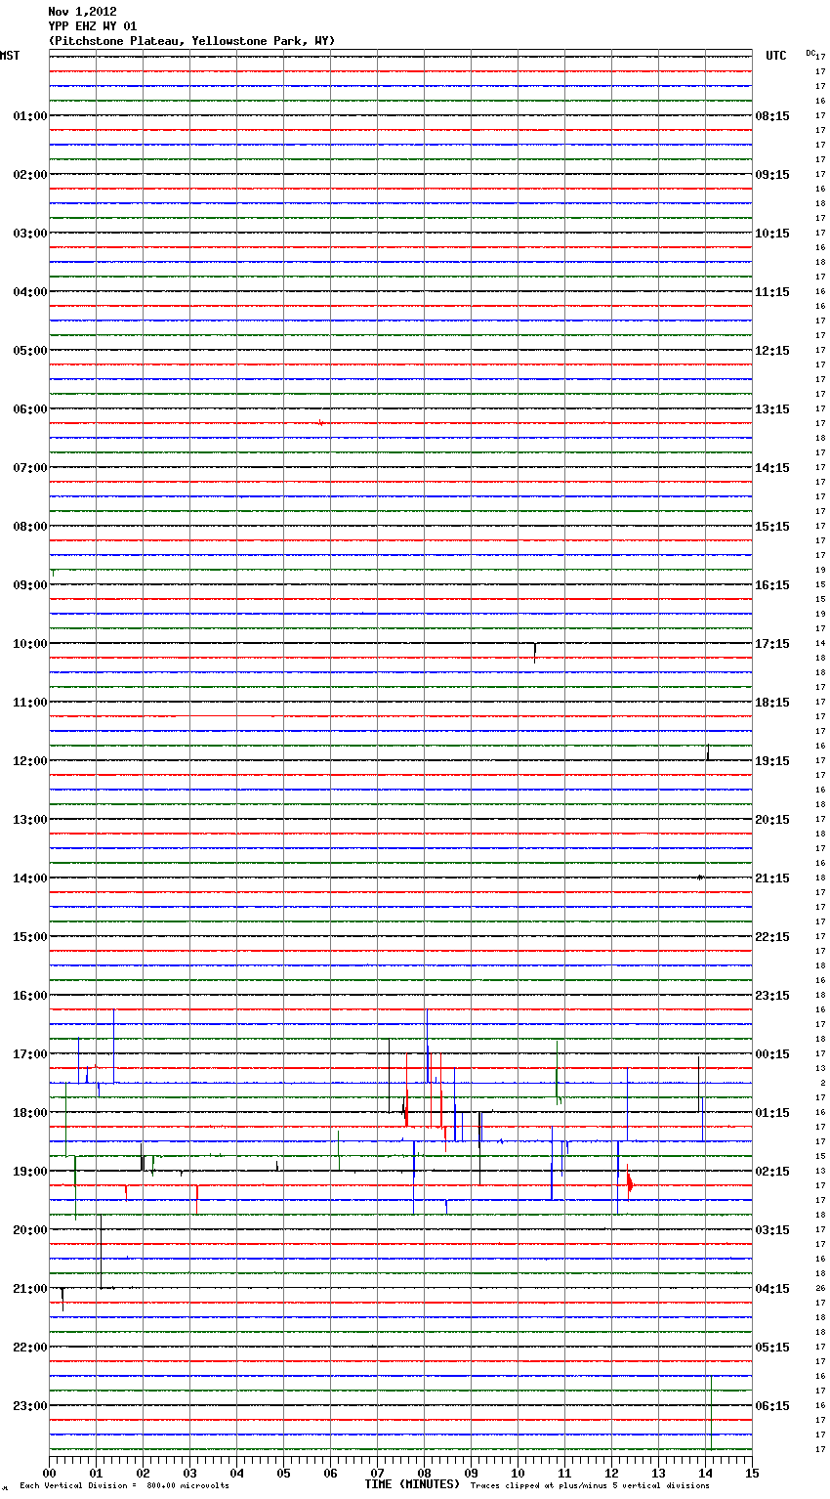Click the DC column header

pos(810,53)
